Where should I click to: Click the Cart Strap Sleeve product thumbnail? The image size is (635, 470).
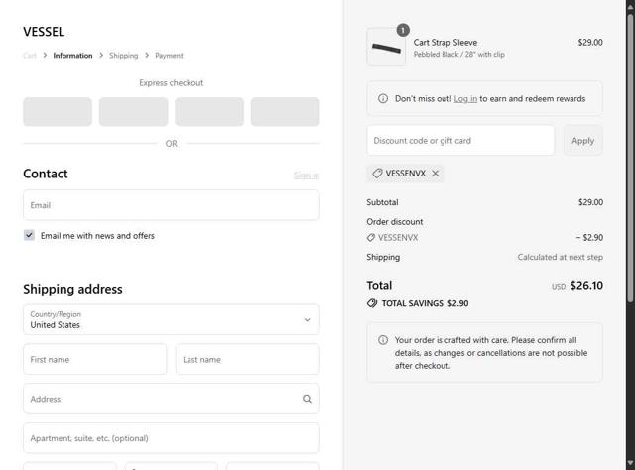tap(386, 48)
